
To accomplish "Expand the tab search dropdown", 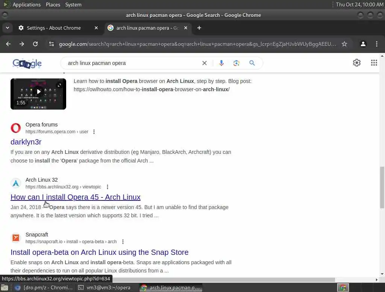I will pyautogui.click(x=8, y=28).
